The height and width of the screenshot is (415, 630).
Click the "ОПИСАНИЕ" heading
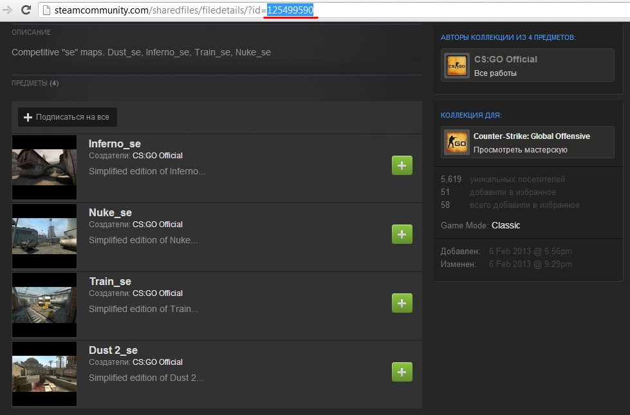[31, 32]
